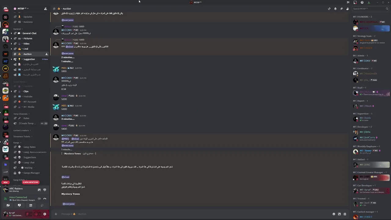
Task: Disconnect from voice with hang-up icon
Action: click(45, 199)
